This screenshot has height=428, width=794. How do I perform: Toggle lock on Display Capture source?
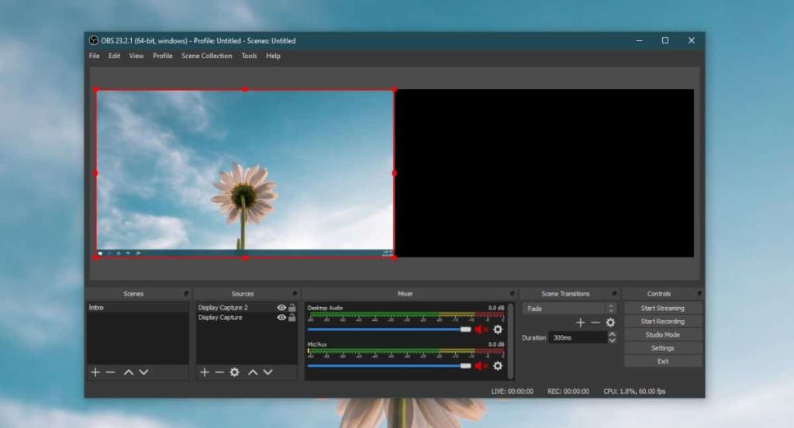tap(292, 318)
